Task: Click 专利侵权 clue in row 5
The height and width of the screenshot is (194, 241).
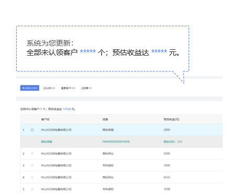Action: point(108,189)
